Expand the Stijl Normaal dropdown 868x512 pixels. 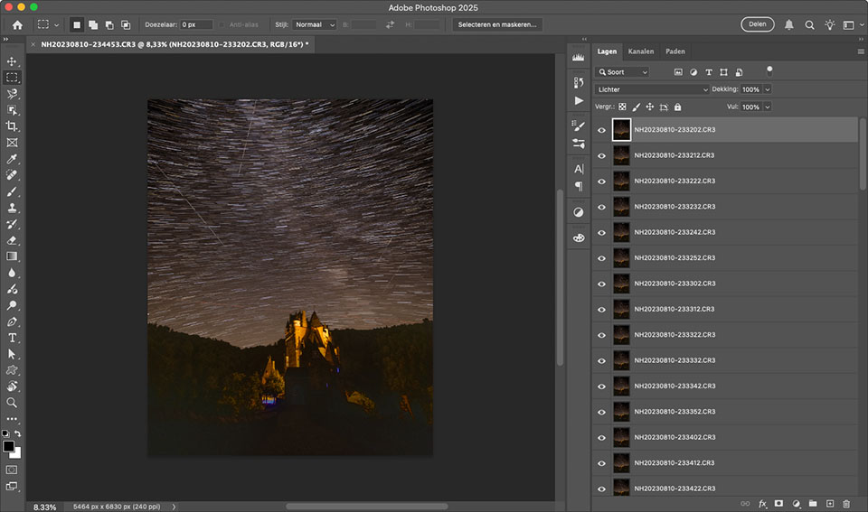point(316,24)
